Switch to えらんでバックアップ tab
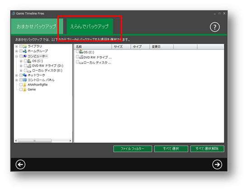 90,26
